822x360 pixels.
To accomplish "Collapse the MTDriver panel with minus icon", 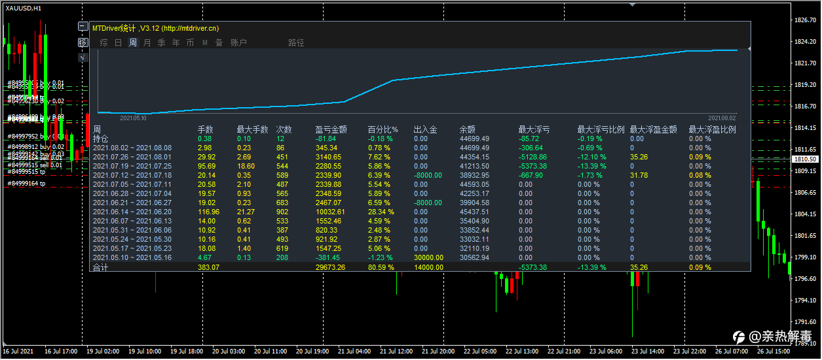I will [x=83, y=27].
